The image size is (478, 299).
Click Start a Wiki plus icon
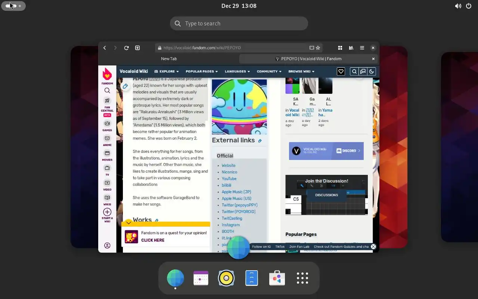[x=107, y=212]
